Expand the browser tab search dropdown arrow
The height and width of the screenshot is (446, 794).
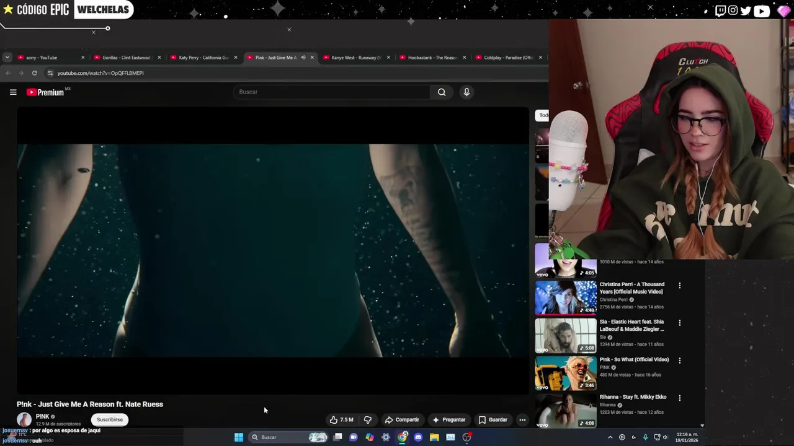click(7, 58)
